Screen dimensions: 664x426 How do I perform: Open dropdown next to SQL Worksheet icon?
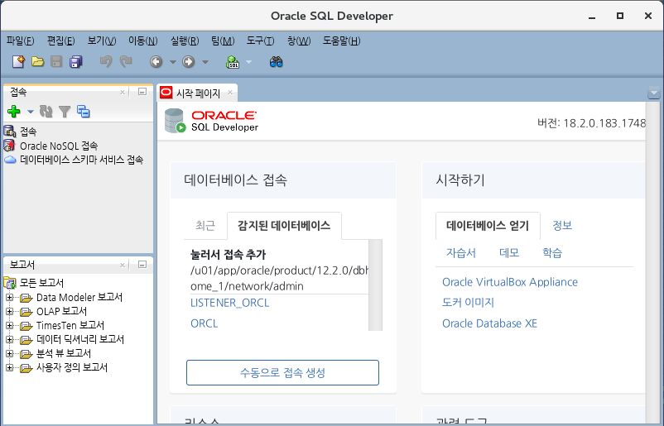(249, 62)
